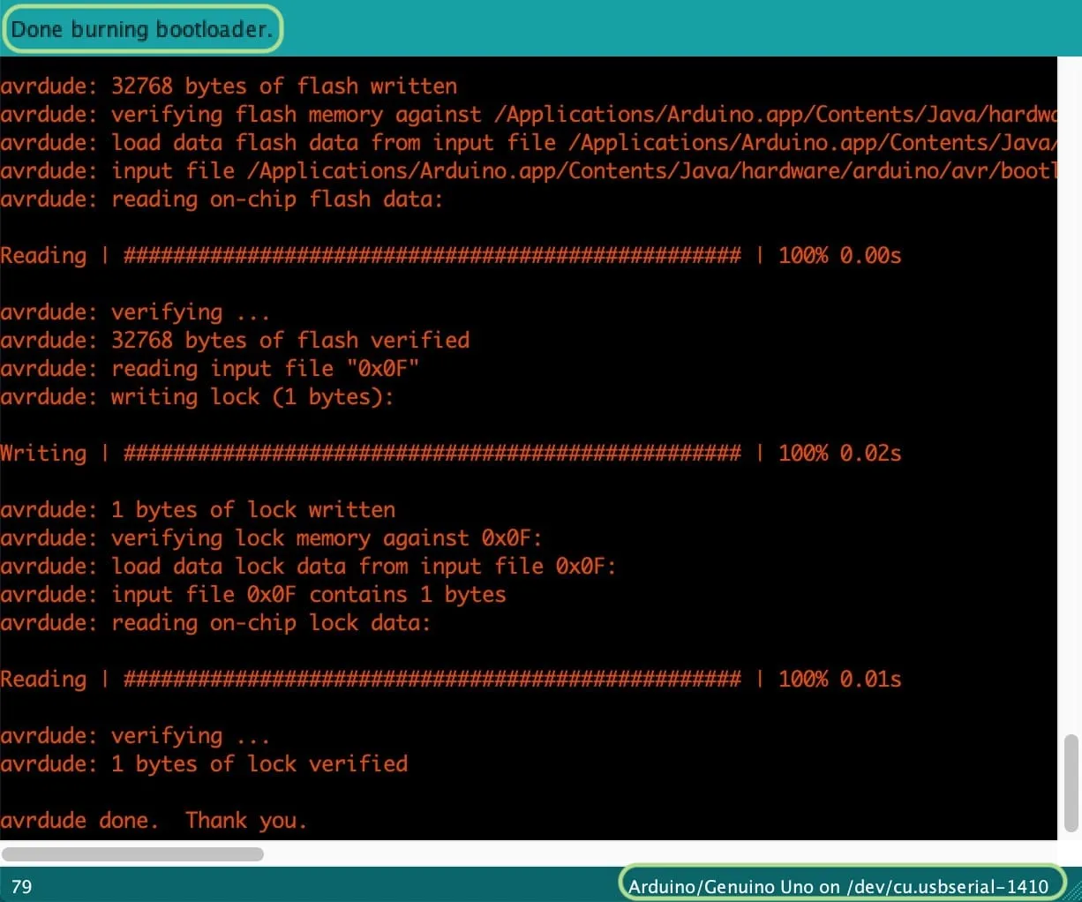Click the console vertical scrollbar thumb
The image size is (1082, 902).
[1071, 782]
